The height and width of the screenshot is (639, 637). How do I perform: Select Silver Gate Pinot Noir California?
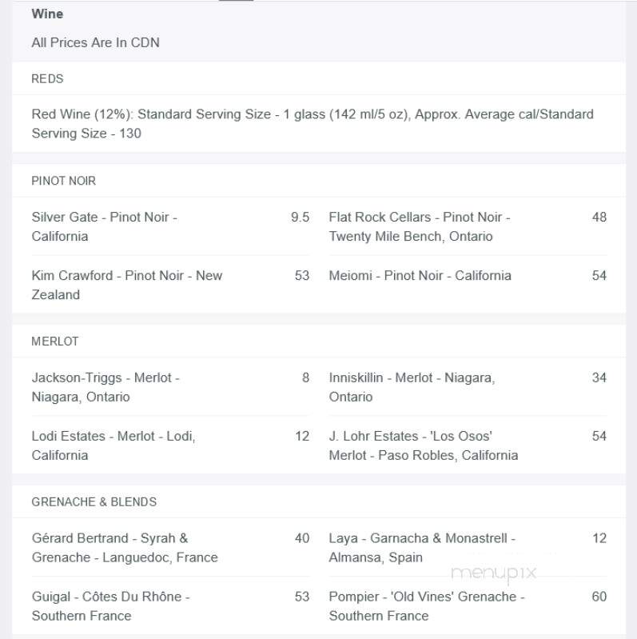click(x=170, y=226)
